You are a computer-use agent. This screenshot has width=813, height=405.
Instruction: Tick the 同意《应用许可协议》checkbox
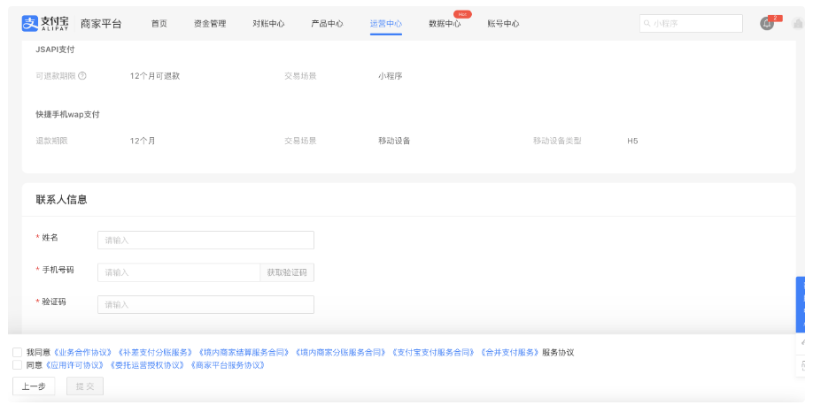click(17, 365)
